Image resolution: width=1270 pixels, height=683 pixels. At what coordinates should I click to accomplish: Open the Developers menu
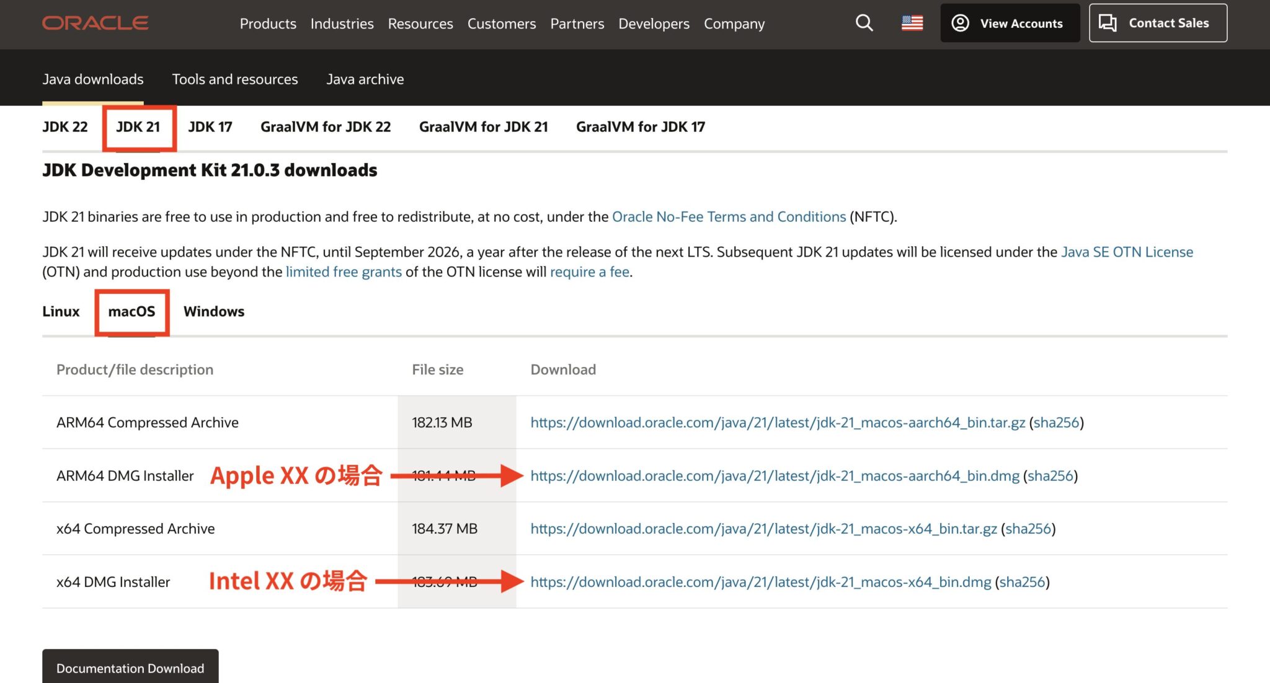(653, 24)
